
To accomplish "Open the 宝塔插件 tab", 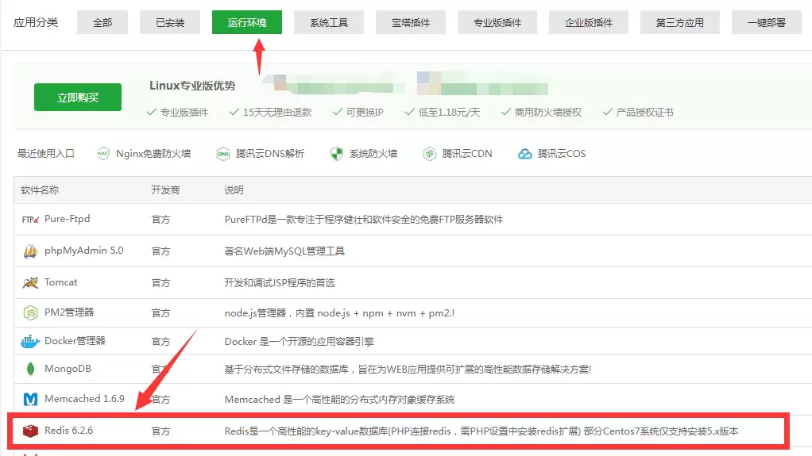I will pyautogui.click(x=411, y=22).
